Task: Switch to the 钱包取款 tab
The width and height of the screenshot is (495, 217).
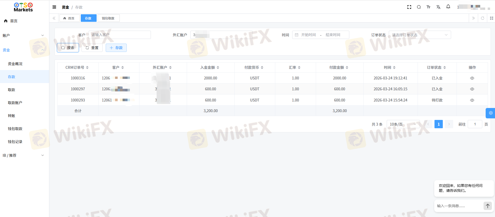Action: coord(108,18)
